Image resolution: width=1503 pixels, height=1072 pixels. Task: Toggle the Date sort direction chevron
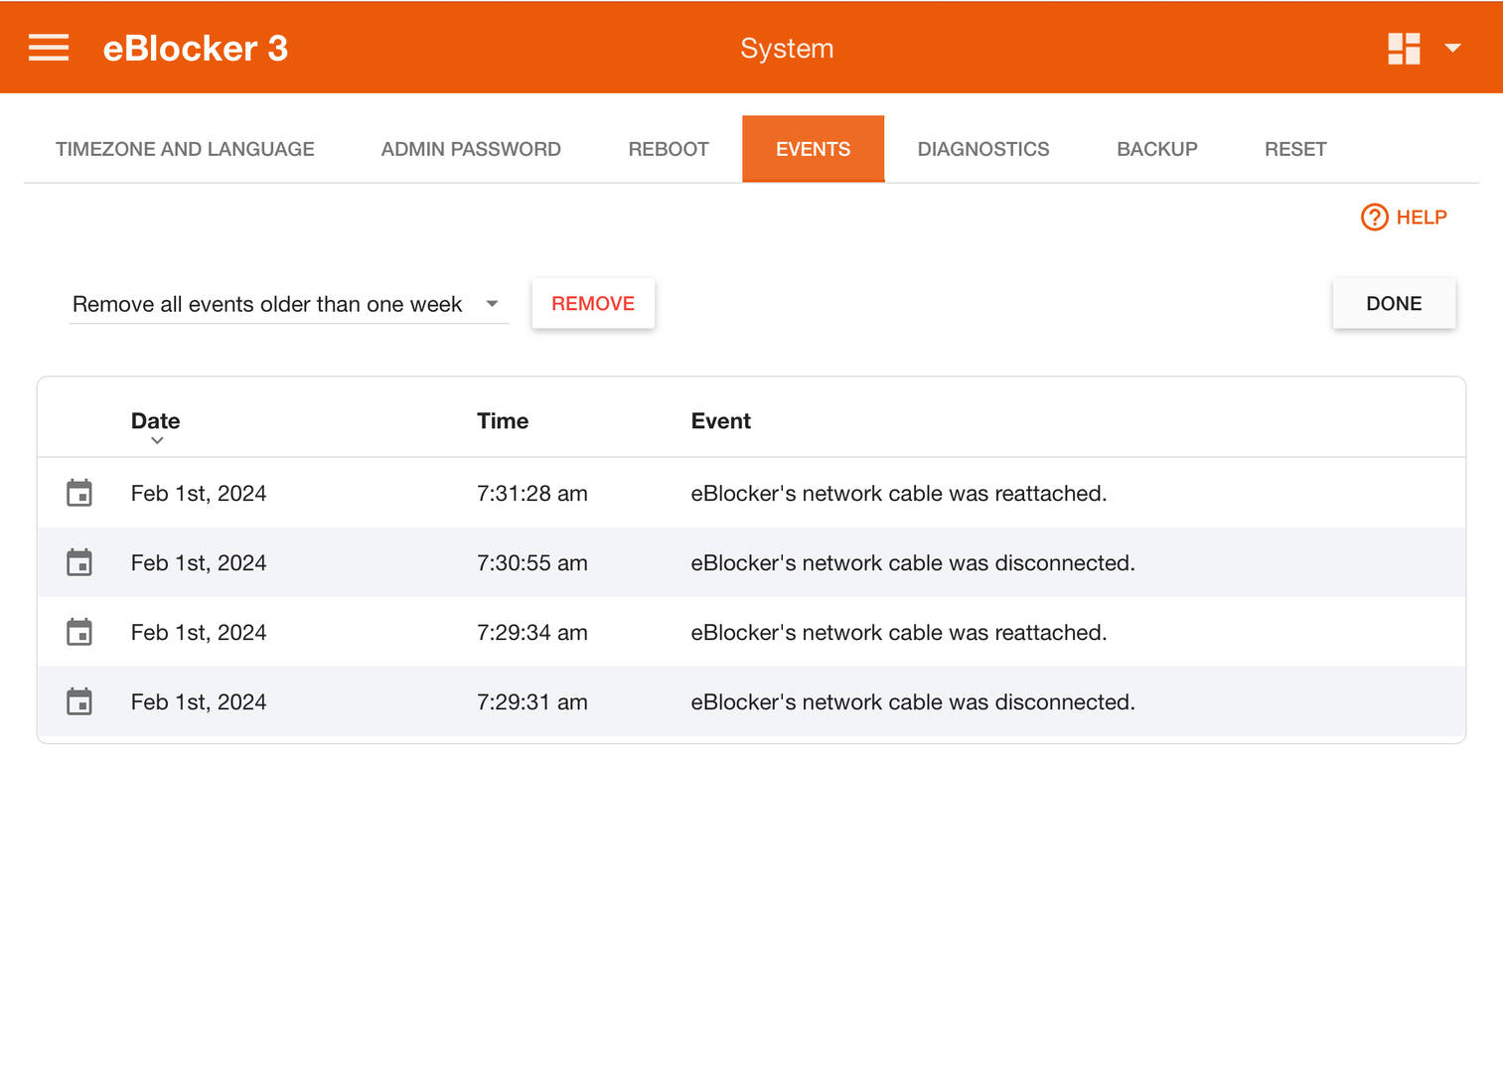[157, 440]
